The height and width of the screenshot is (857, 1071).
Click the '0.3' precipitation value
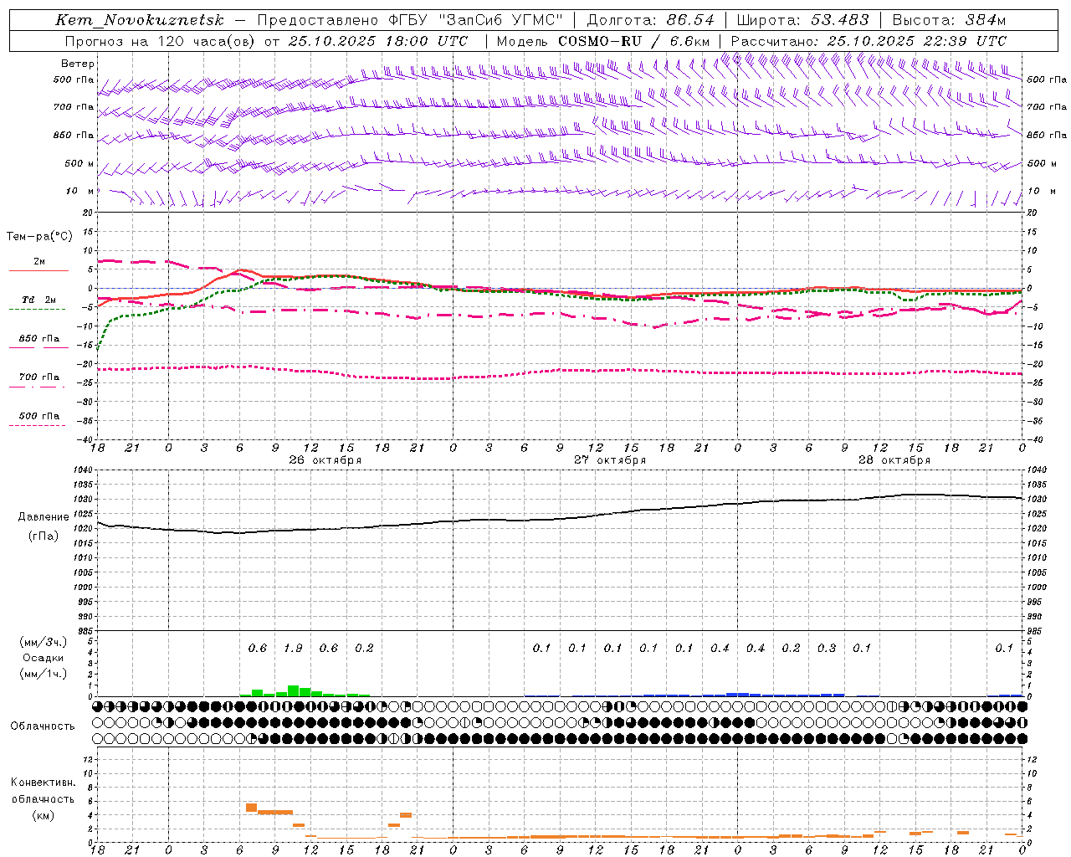[827, 649]
